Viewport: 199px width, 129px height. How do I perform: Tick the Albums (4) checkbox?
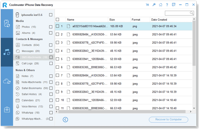point(51,33)
